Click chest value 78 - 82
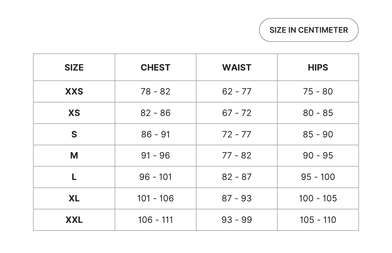 [x=155, y=92]
